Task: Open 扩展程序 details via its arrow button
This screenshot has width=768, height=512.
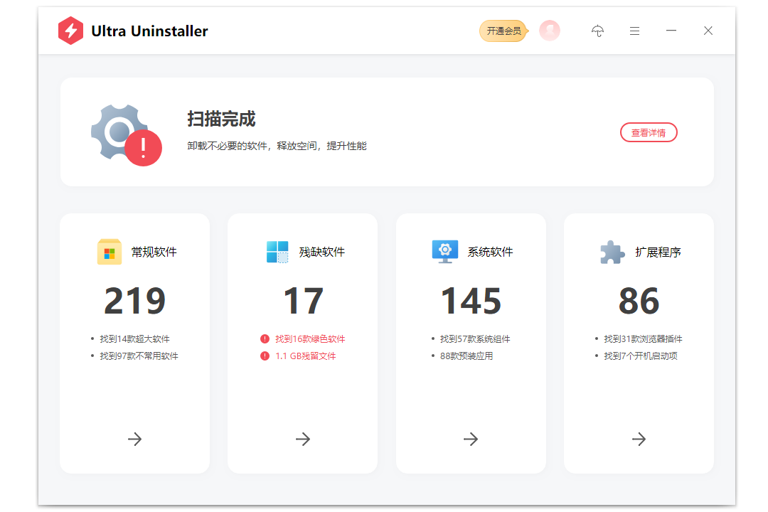Action: click(638, 439)
